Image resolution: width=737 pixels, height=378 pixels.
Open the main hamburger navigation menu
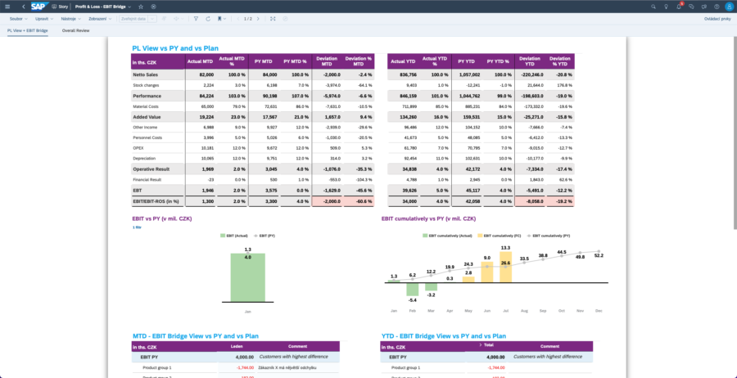(x=7, y=6)
